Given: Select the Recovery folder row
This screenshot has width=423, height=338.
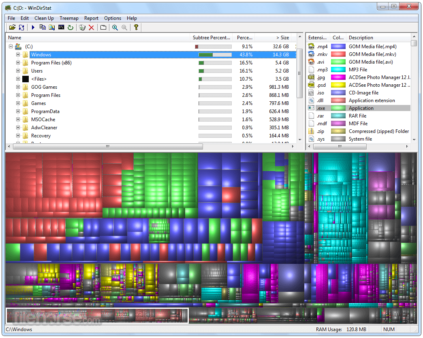Looking at the screenshot, I should pos(151,136).
